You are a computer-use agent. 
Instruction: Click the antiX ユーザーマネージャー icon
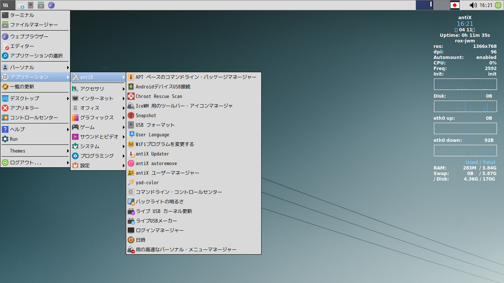131,173
